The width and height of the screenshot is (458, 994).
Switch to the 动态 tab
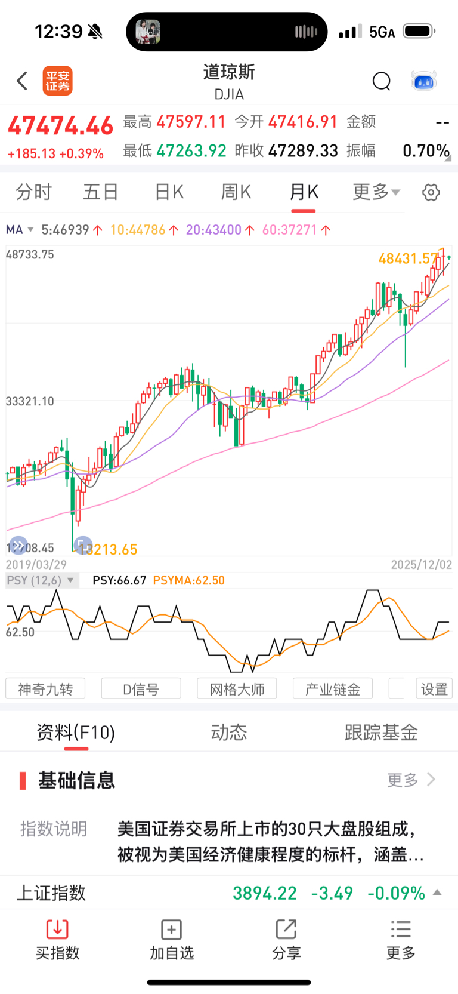229,733
